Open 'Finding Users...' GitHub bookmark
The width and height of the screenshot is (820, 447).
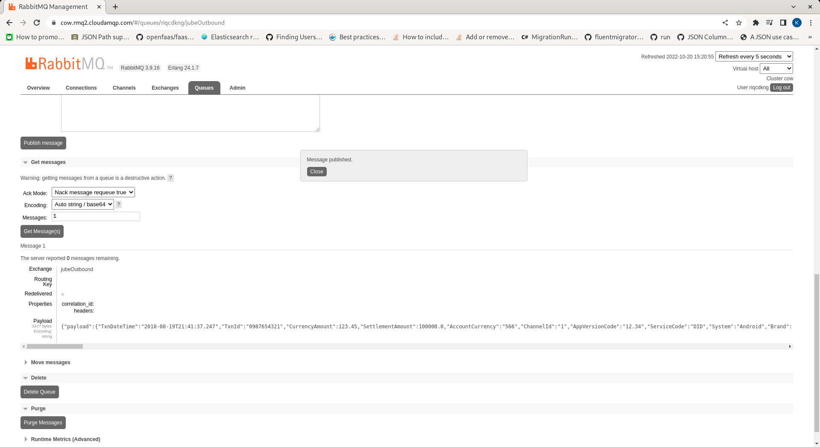pos(294,37)
